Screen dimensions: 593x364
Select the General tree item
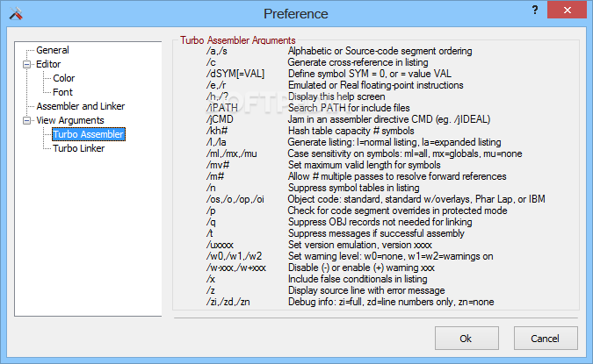point(53,50)
